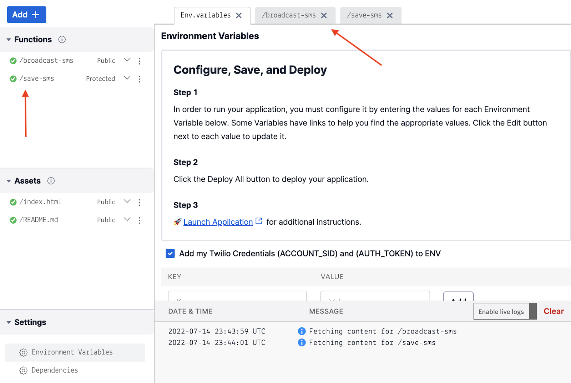This screenshot has width=571, height=383.
Task: Uncheck Add my Twilio Credentials checkbox
Action: [170, 254]
